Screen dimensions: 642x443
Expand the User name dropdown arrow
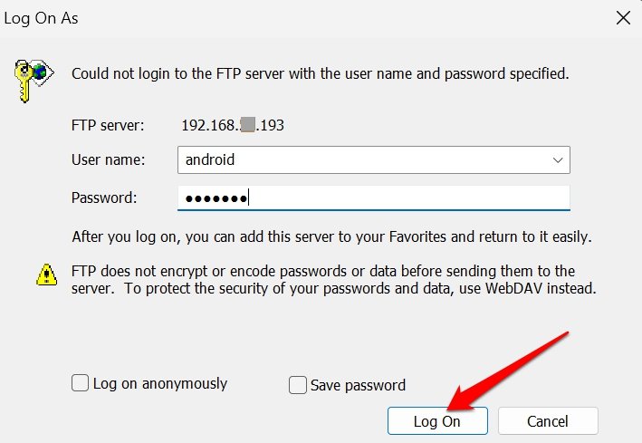[x=557, y=160]
